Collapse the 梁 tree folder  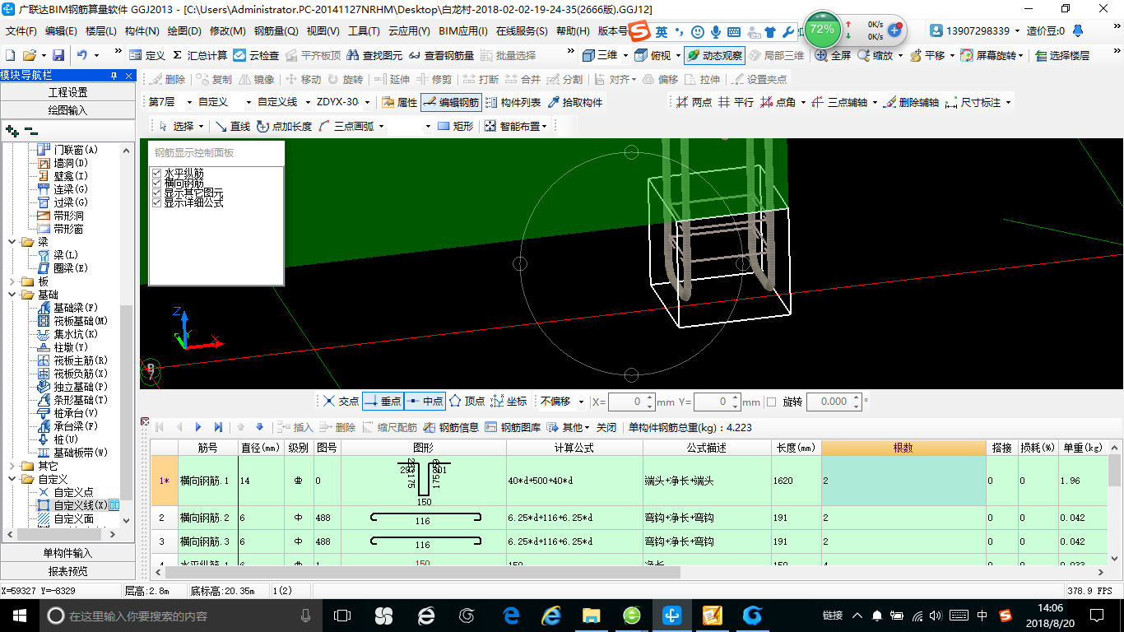13,242
